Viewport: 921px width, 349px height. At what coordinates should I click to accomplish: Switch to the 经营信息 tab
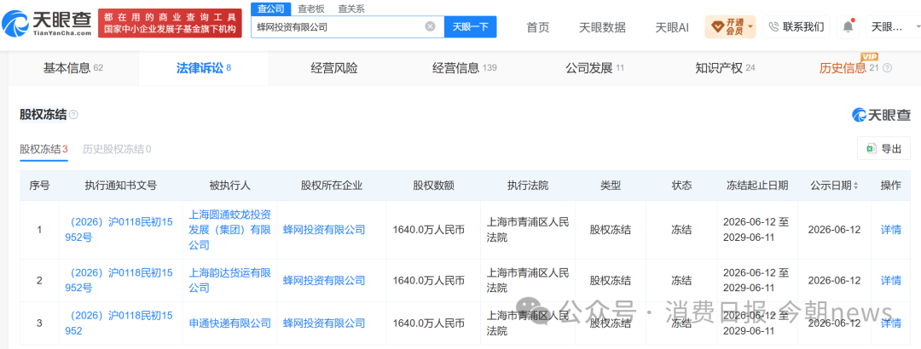(464, 68)
